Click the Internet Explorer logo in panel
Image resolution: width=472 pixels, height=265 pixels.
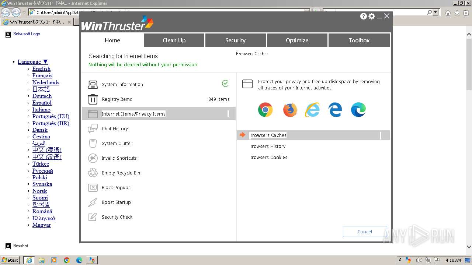click(313, 110)
